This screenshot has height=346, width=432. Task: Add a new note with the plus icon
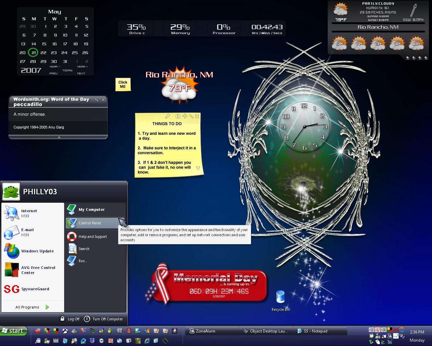click(185, 116)
